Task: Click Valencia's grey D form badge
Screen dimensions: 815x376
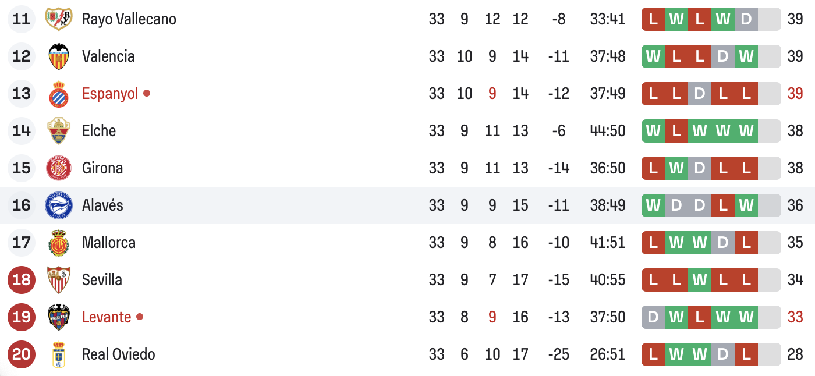Action: (x=723, y=56)
